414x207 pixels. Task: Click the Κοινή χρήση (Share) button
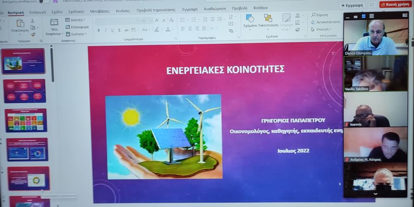point(395,5)
